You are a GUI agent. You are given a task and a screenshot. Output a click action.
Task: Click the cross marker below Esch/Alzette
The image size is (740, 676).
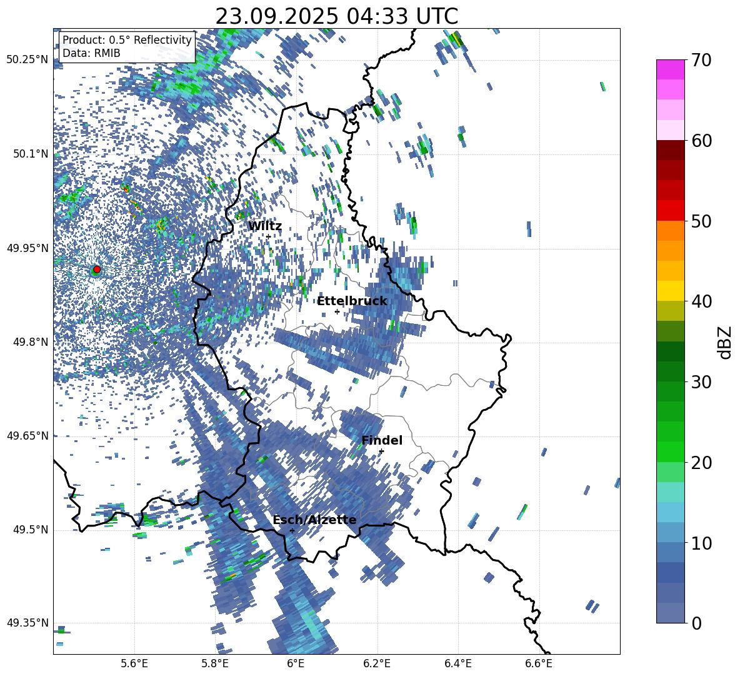[x=292, y=530]
